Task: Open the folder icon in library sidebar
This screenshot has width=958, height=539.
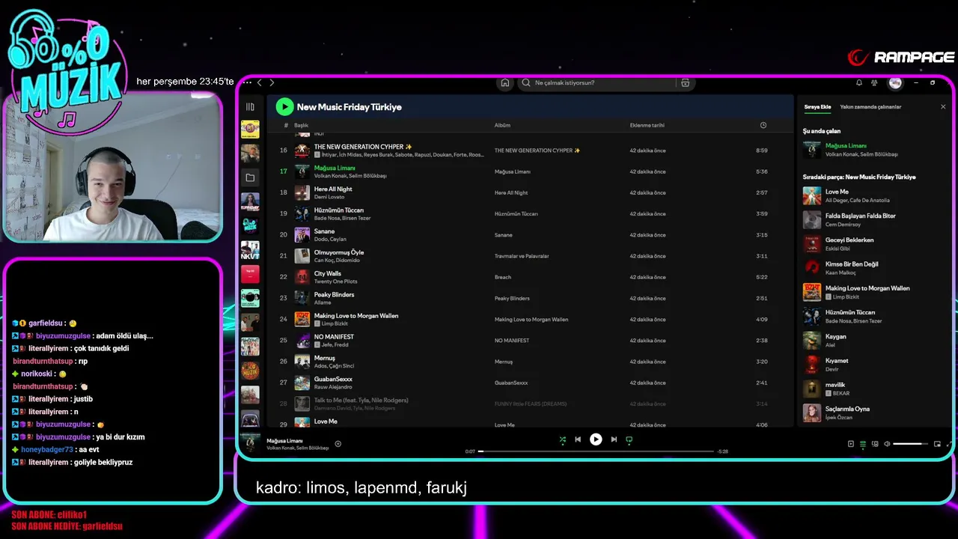Action: [250, 177]
